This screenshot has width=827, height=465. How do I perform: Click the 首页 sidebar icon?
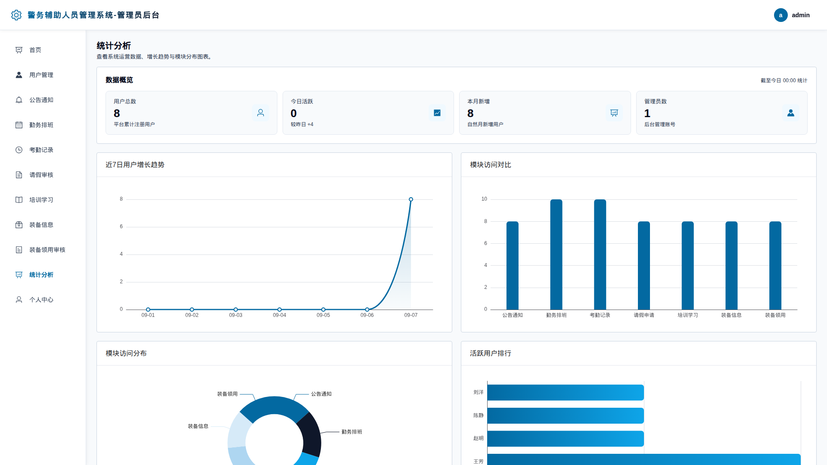(x=19, y=50)
